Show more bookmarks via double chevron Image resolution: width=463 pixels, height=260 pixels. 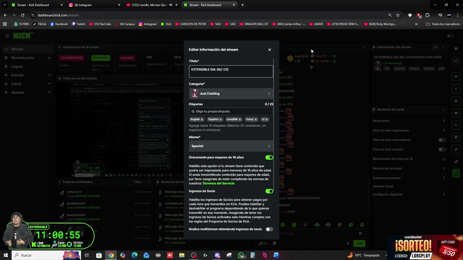tap(416, 24)
